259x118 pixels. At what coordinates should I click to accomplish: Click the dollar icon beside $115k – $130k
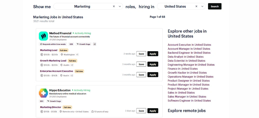[42, 111]
